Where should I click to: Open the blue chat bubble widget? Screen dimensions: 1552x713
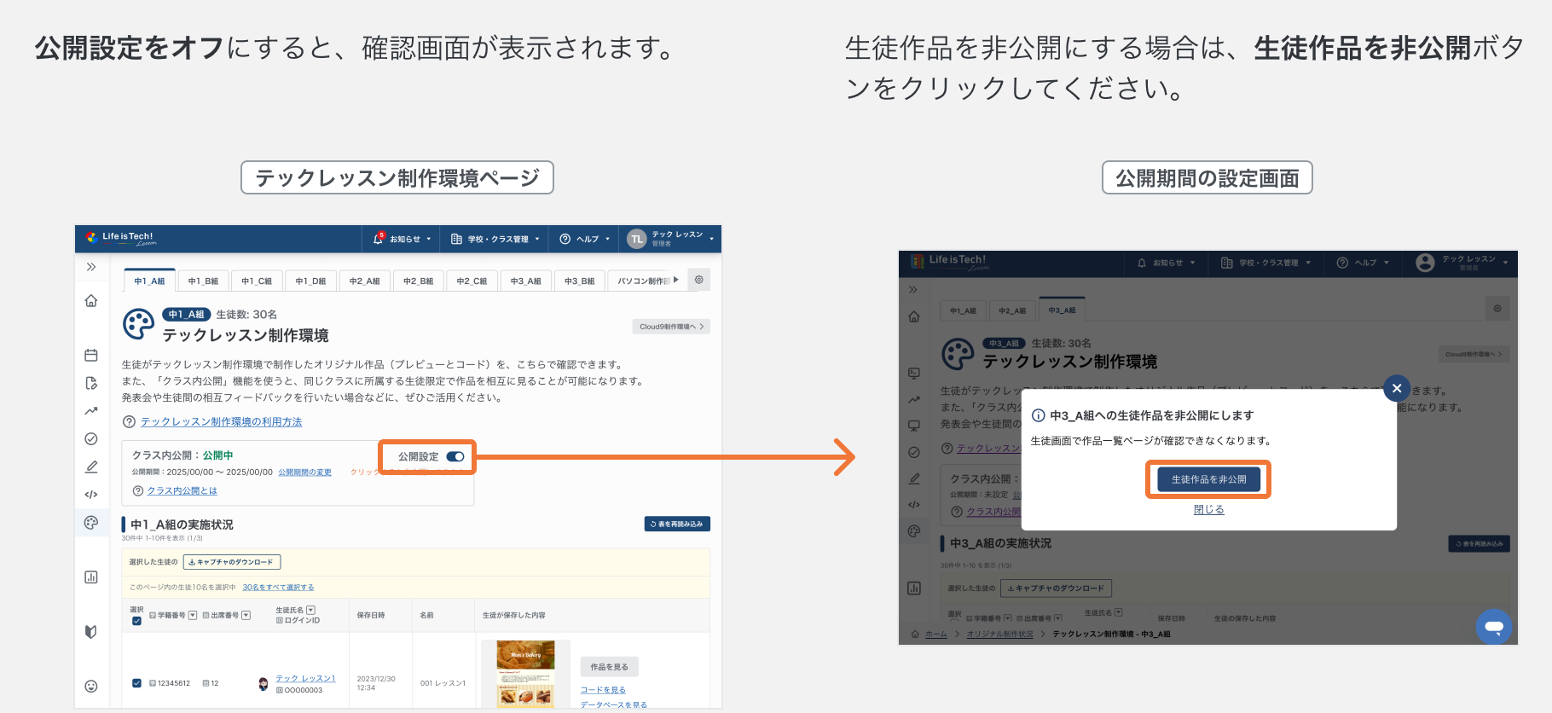(1494, 627)
